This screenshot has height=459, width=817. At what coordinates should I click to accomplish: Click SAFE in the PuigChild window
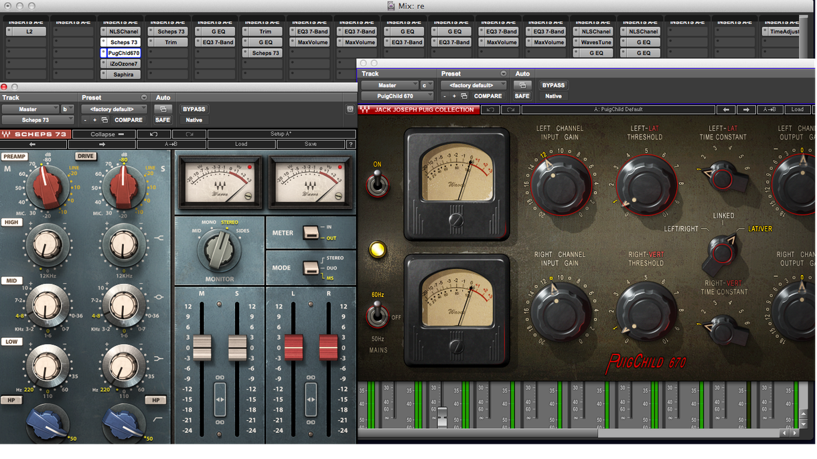tap(522, 96)
